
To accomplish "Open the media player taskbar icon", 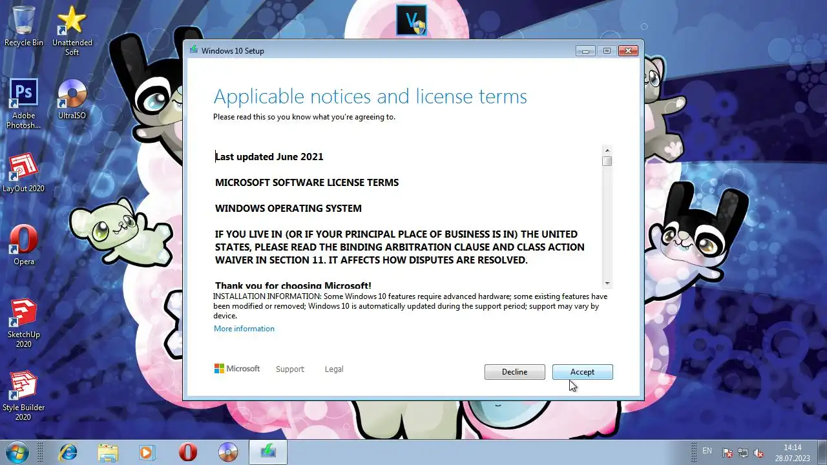I will click(x=147, y=452).
